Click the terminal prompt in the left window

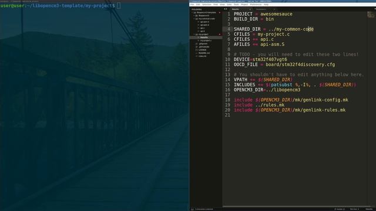[x=58, y=6]
